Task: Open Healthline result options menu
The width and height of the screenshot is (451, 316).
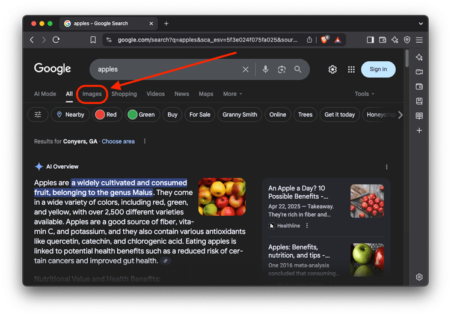Action: click(307, 225)
